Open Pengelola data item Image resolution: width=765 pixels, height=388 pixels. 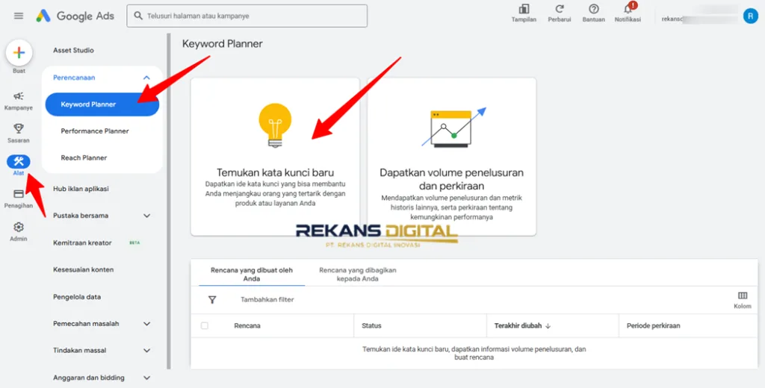tap(77, 297)
